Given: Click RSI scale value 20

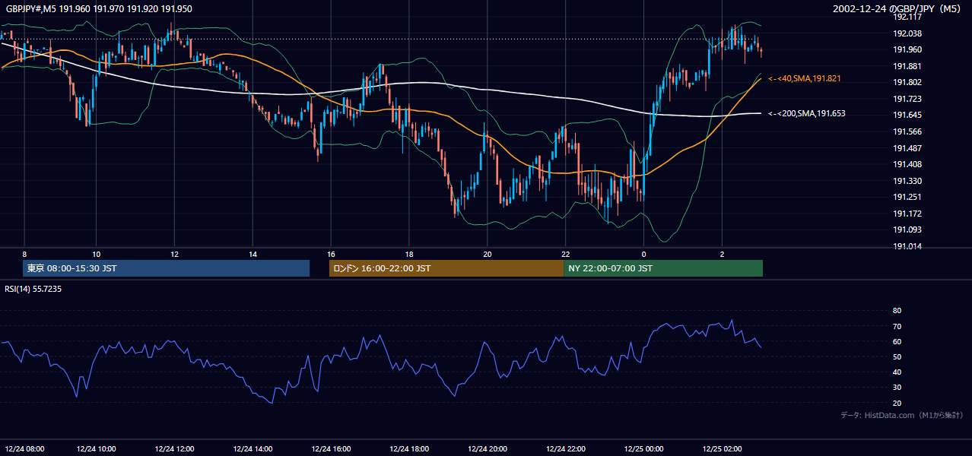Looking at the screenshot, I should 897,403.
